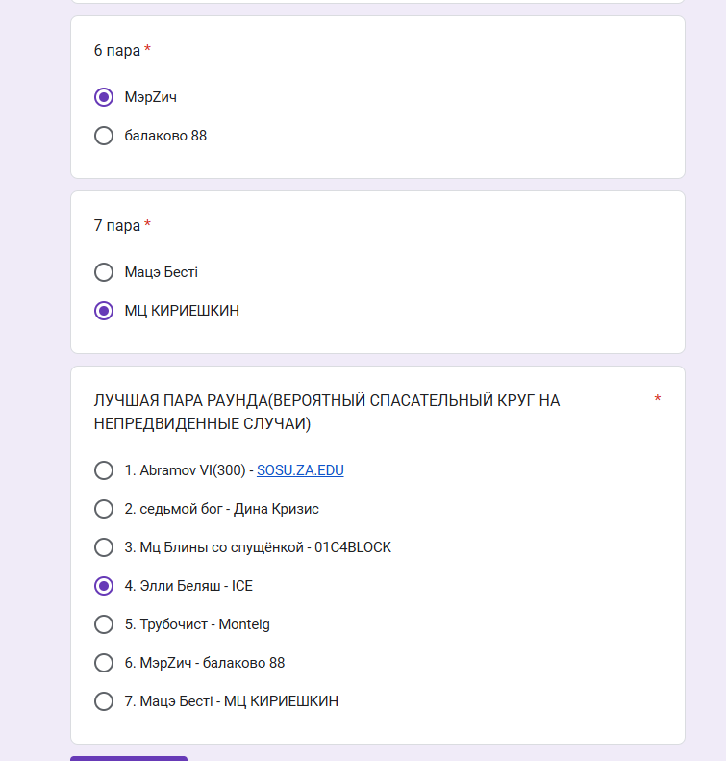726x761 pixels.
Task: Pick 2. седьмой бог - Дина Кризис
Action: (104, 509)
